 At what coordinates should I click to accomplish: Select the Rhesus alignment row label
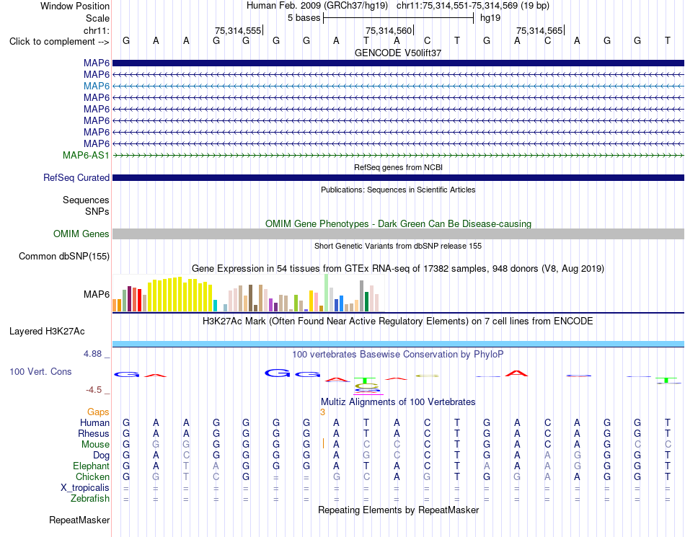(x=94, y=433)
